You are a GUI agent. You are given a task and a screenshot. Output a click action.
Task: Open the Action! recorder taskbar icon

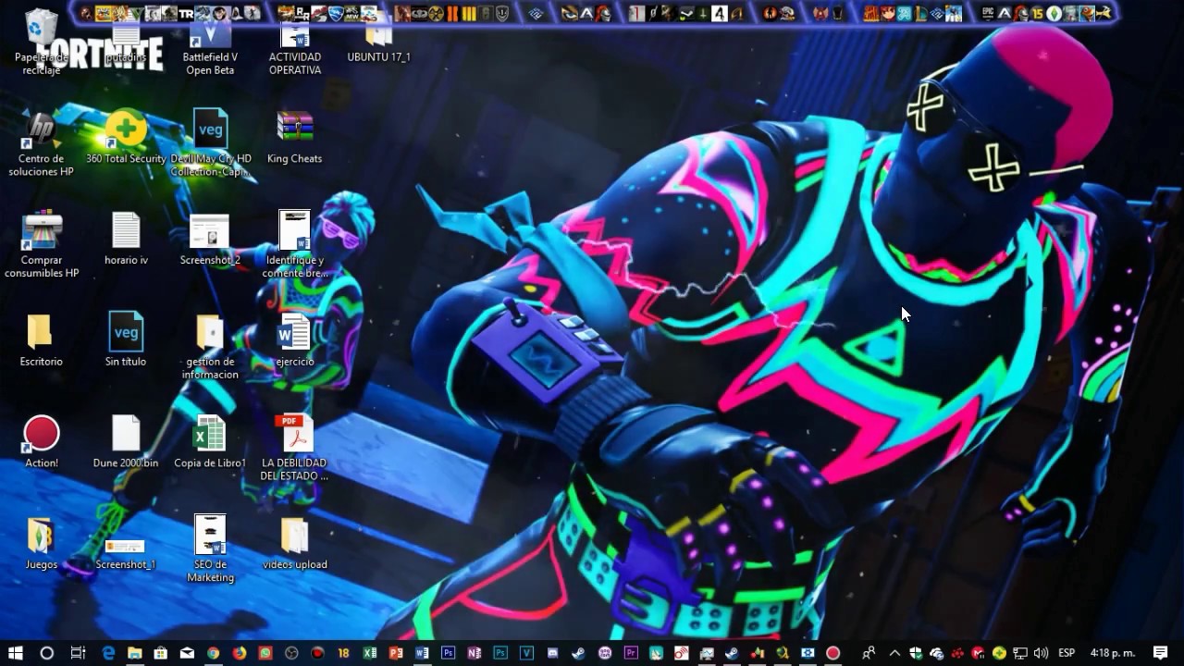[832, 653]
